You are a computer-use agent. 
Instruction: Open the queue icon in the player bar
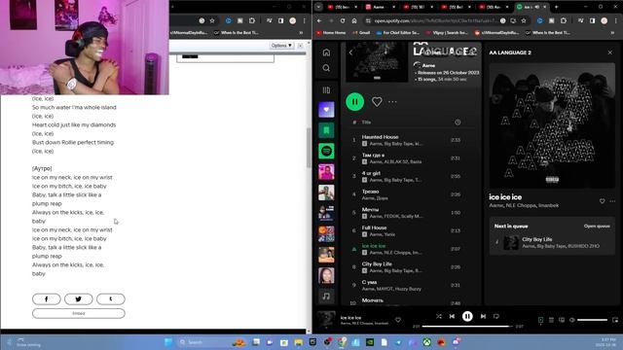pos(551,320)
